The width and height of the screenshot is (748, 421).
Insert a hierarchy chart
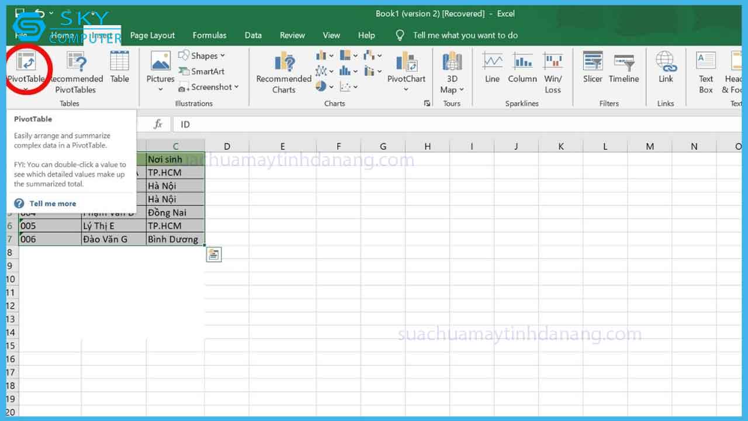click(x=348, y=56)
